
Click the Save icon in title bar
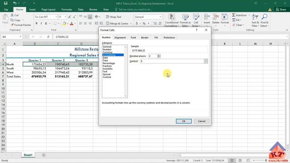5,3
